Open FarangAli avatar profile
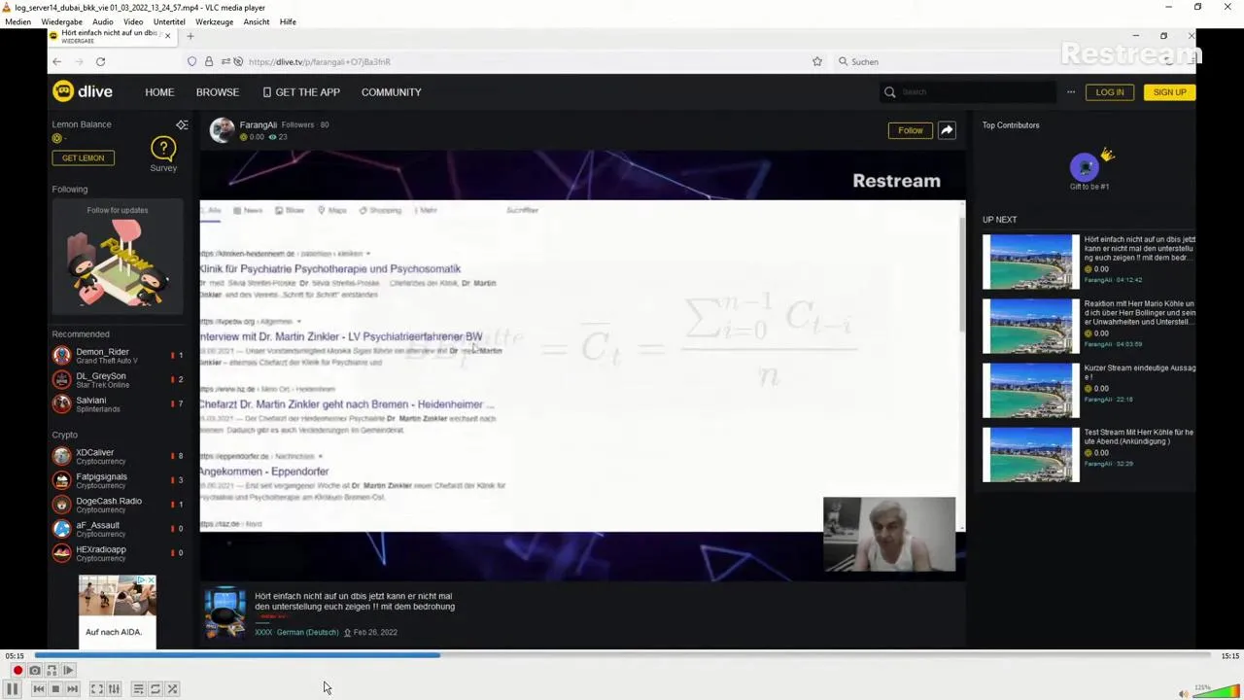 point(222,130)
